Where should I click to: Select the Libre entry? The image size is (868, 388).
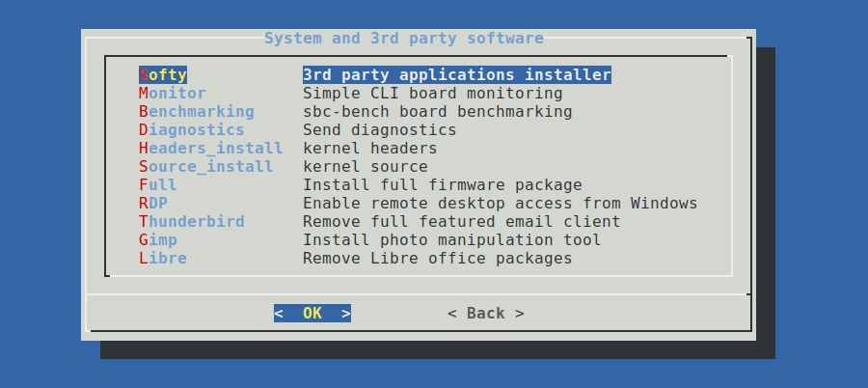[163, 259]
